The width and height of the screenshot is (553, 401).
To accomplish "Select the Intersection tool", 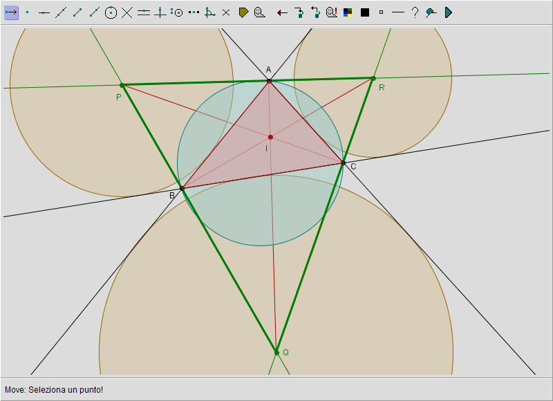I will click(x=127, y=12).
